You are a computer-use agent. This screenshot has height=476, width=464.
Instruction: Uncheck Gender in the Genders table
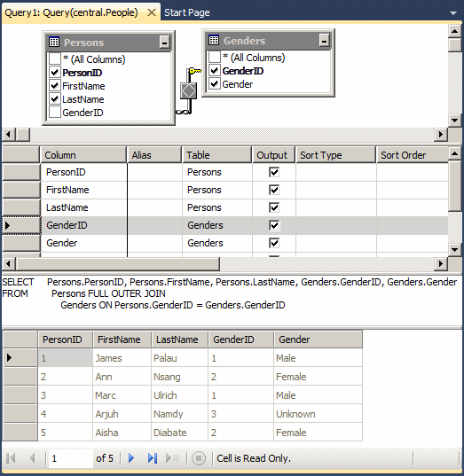(x=215, y=84)
